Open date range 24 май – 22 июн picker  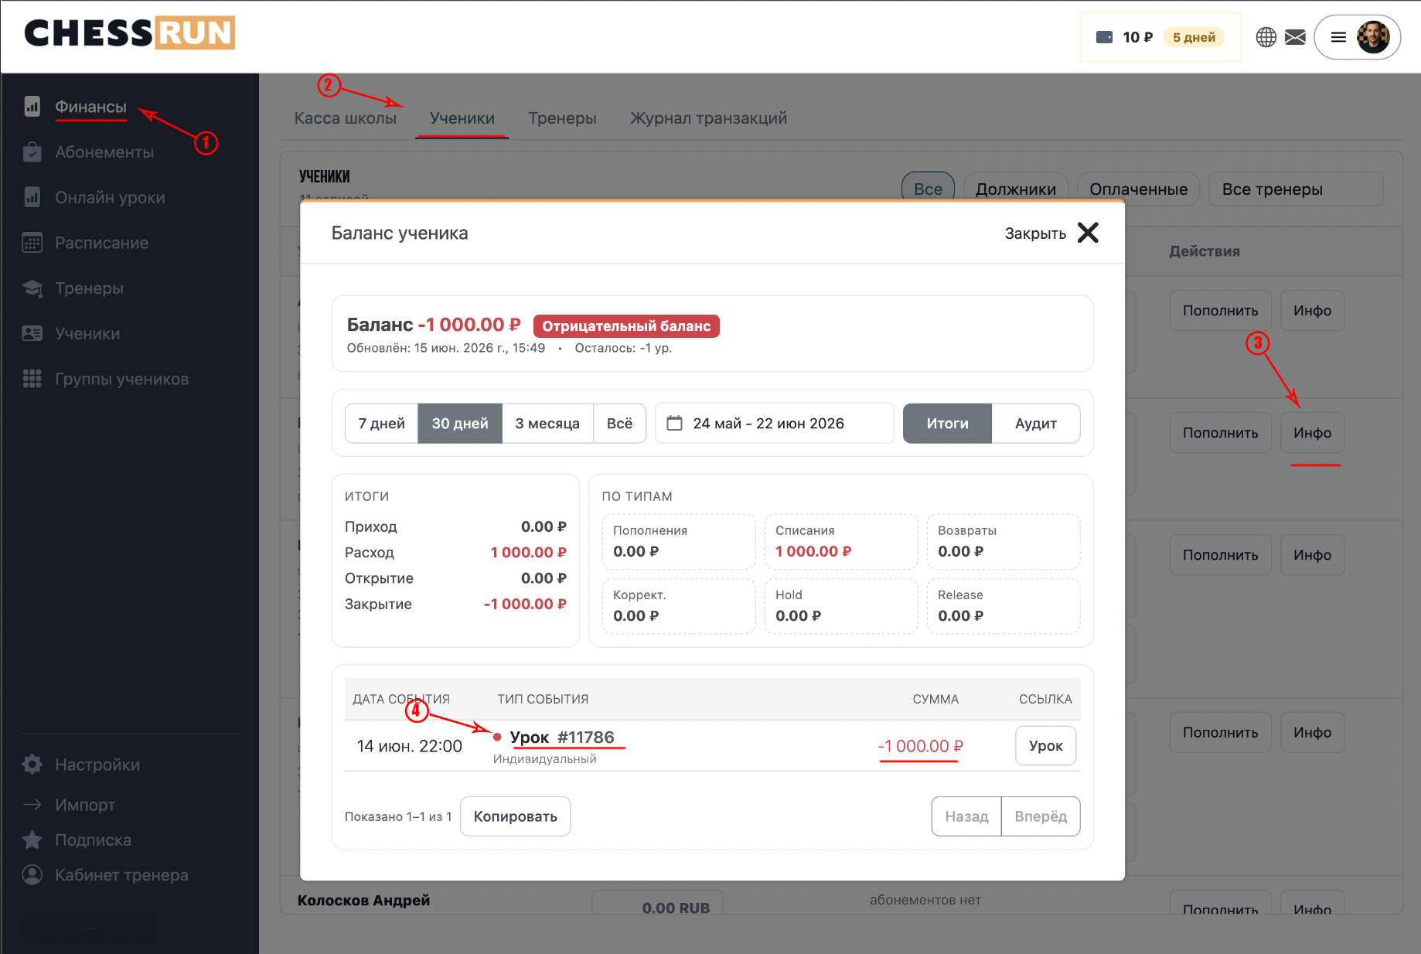[x=774, y=423]
